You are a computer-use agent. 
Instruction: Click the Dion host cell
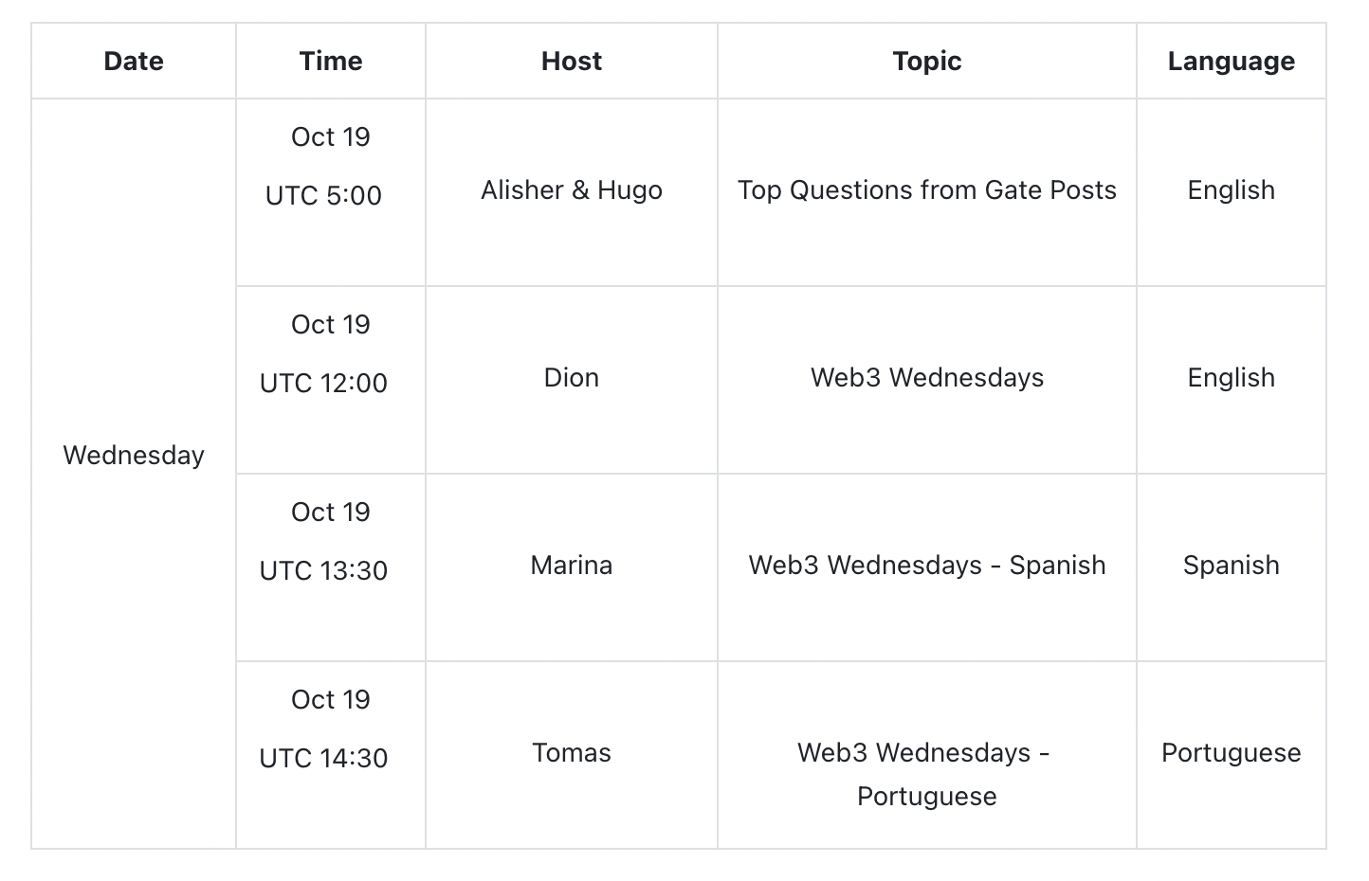click(572, 378)
